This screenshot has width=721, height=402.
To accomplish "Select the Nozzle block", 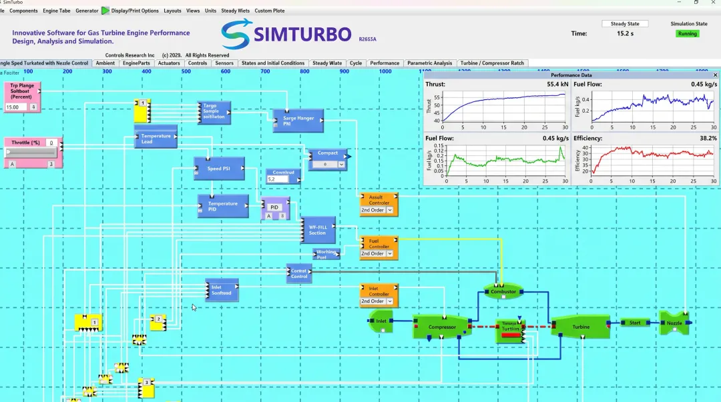I will [x=674, y=323].
